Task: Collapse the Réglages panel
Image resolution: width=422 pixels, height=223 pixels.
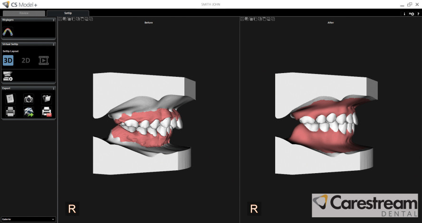Action: click(x=54, y=20)
